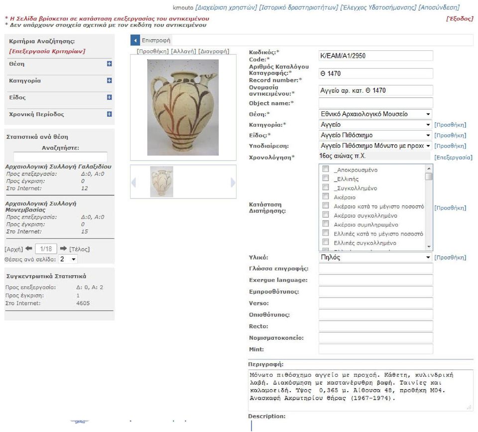Viewport: 478px width, 432px height.
Task: Focus the Αναζητήστε statistics search box
Action: tap(60, 157)
